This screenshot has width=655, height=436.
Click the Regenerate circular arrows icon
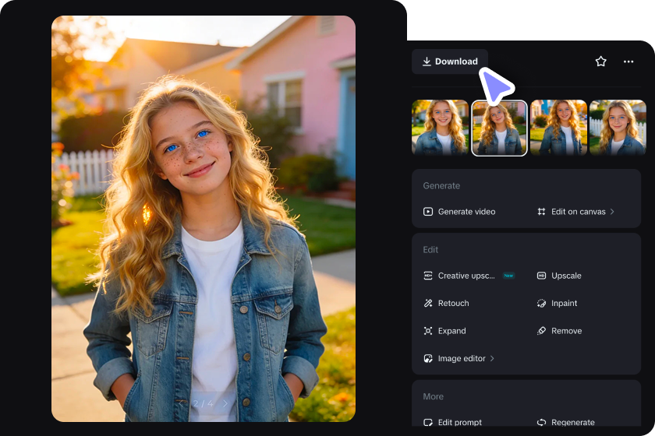pos(541,422)
